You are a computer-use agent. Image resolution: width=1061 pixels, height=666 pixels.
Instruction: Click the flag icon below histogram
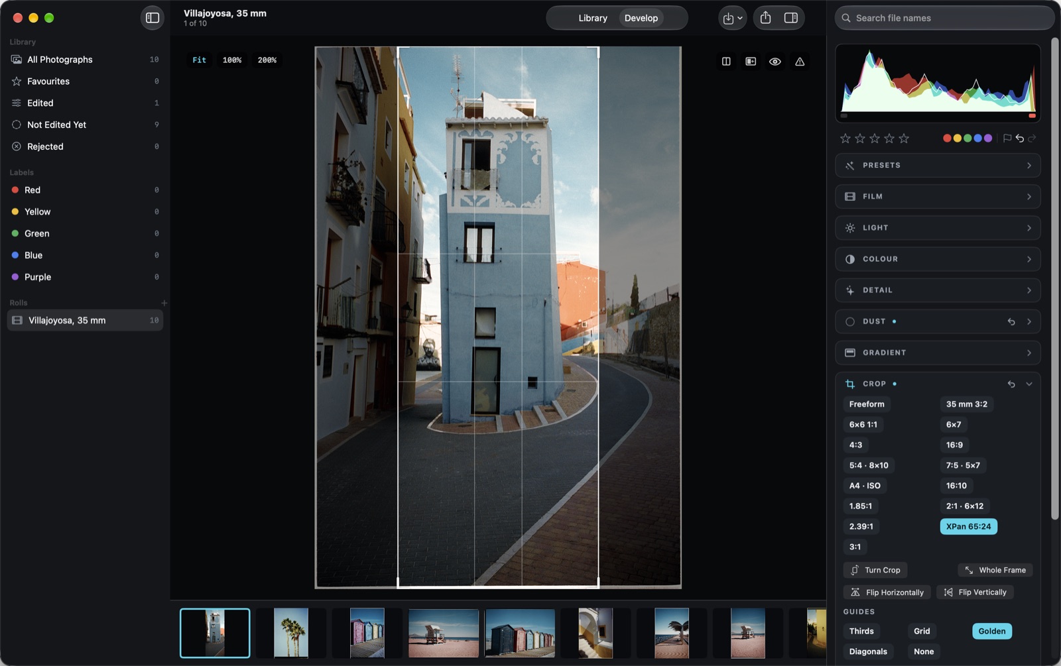click(1007, 138)
